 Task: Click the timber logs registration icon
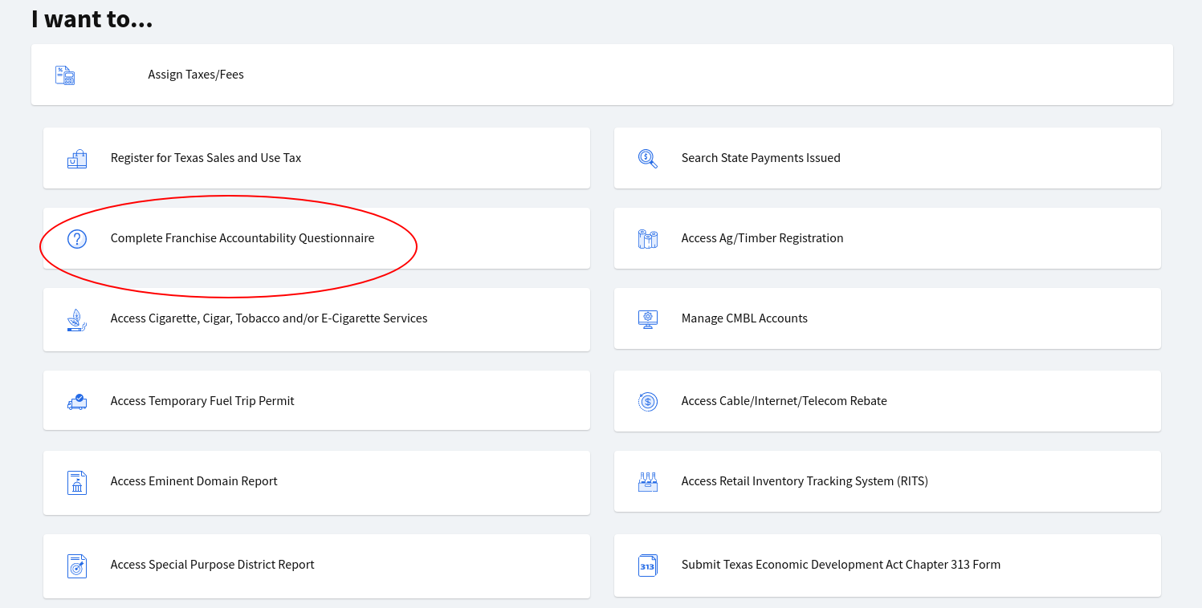tap(647, 239)
